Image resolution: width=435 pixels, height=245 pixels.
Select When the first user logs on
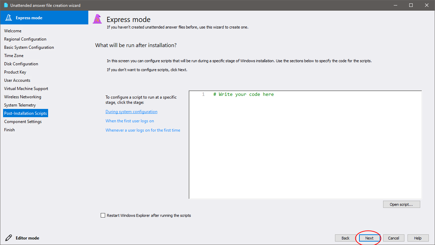point(130,121)
